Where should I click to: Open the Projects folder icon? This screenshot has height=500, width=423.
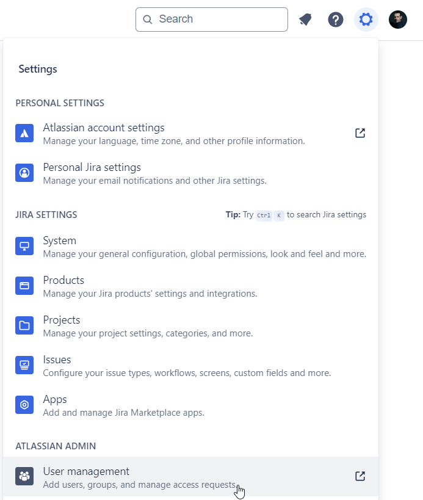[24, 325]
